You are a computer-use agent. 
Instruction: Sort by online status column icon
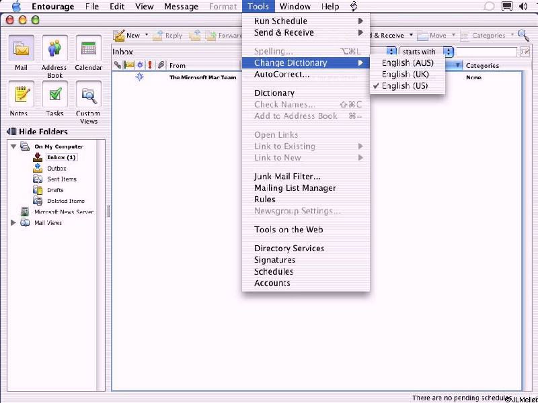129,64
